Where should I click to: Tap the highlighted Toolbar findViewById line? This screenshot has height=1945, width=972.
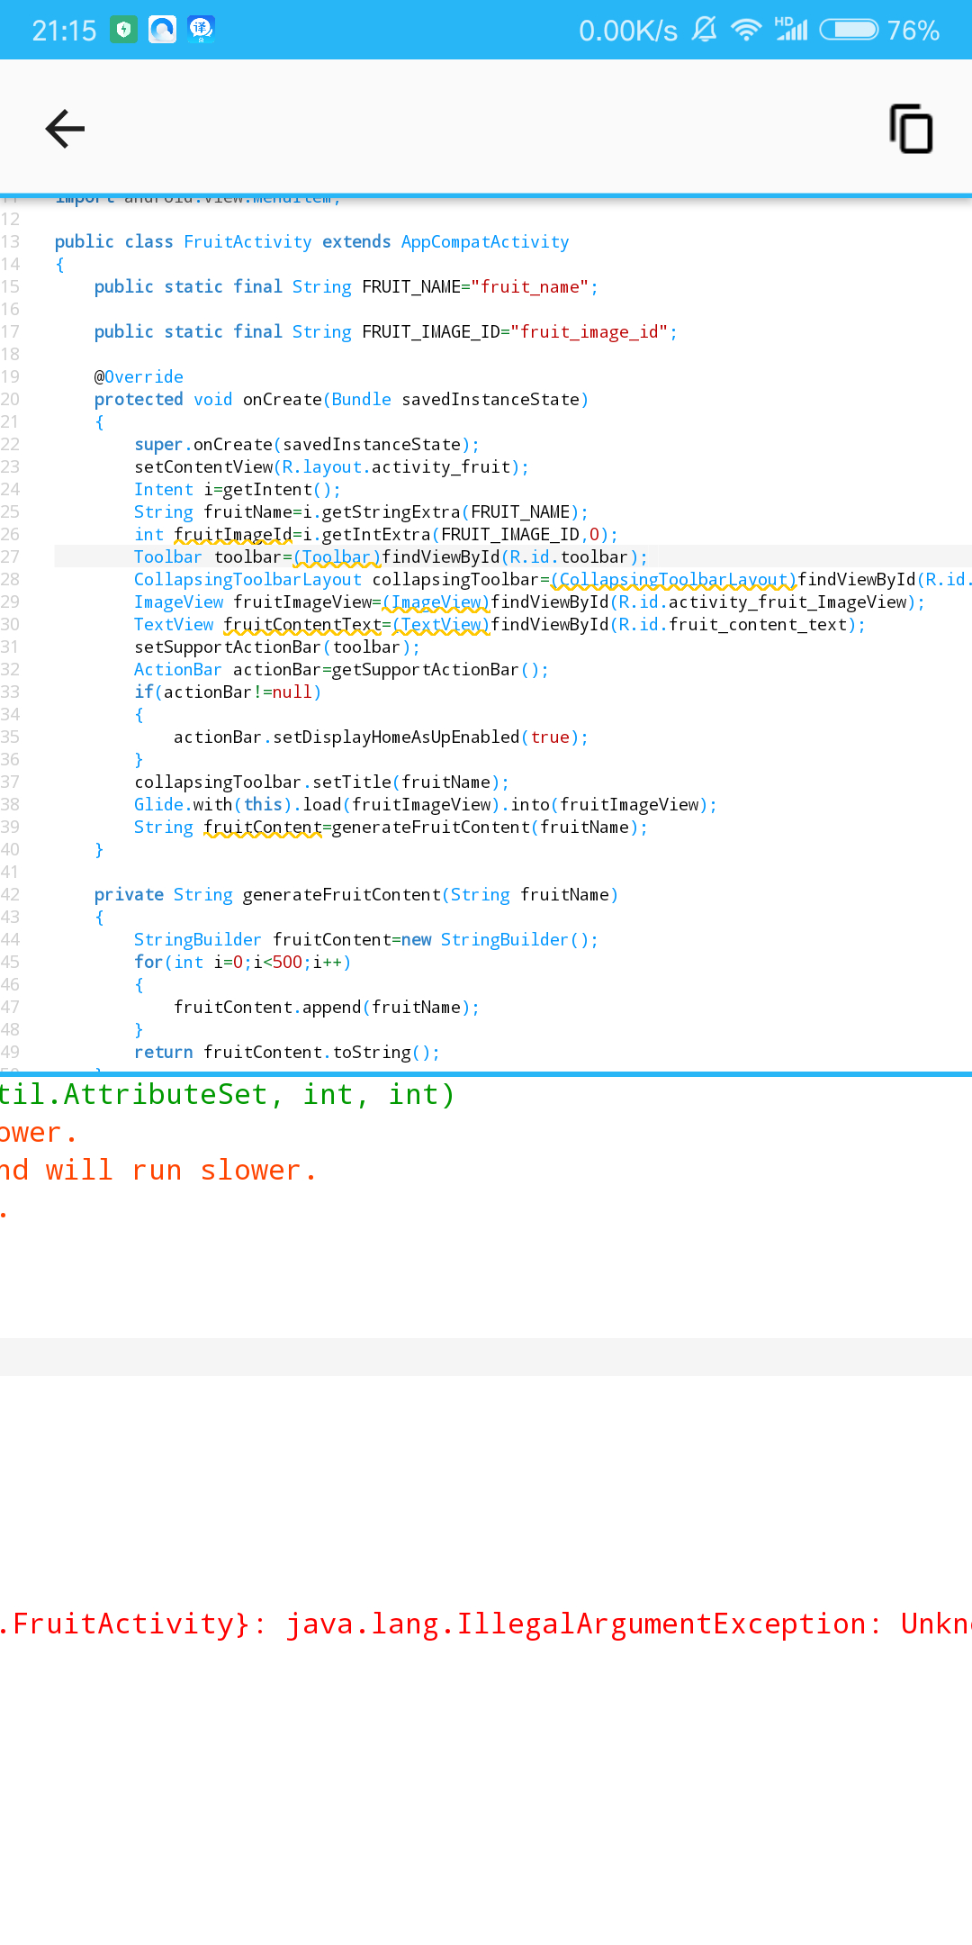391,556
